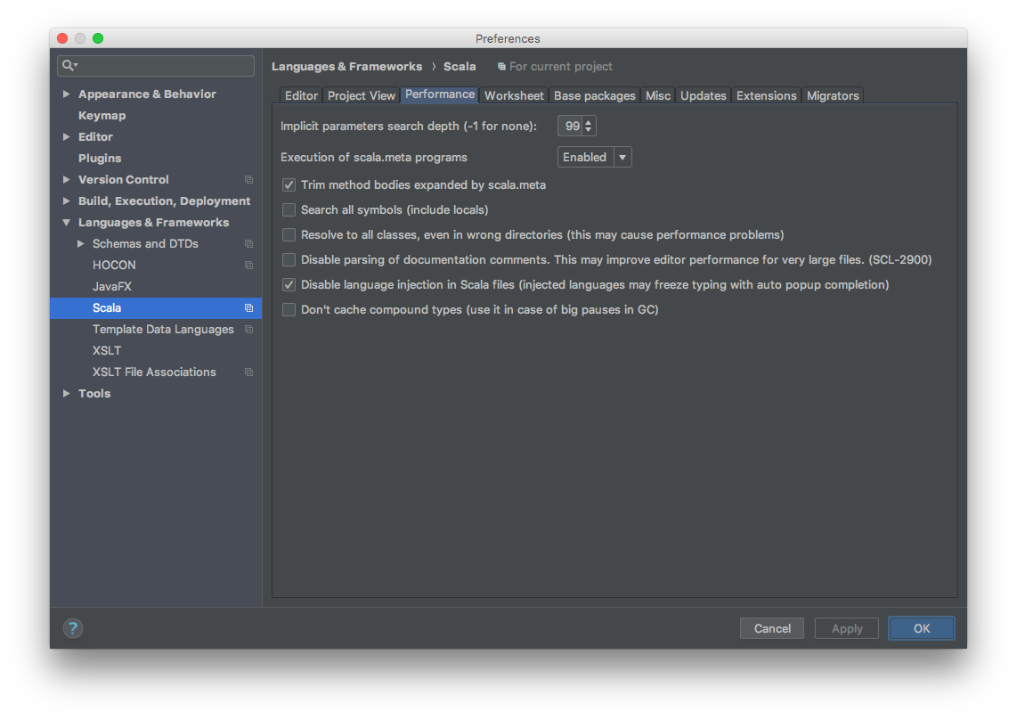Click the icon beside Template Data Languages
The image size is (1017, 720).
[250, 329]
